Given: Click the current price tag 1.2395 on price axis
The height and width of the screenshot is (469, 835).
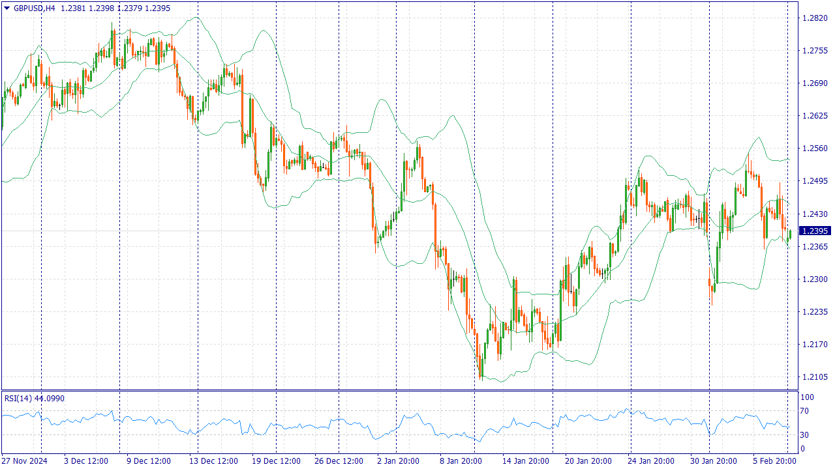Looking at the screenshot, I should (x=815, y=231).
